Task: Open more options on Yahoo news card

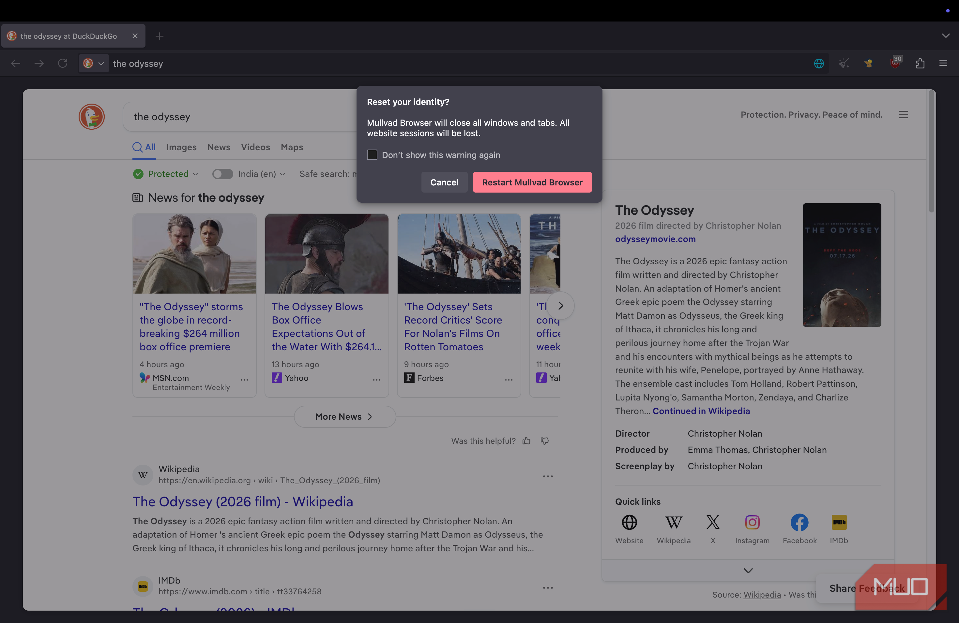Action: 376,380
